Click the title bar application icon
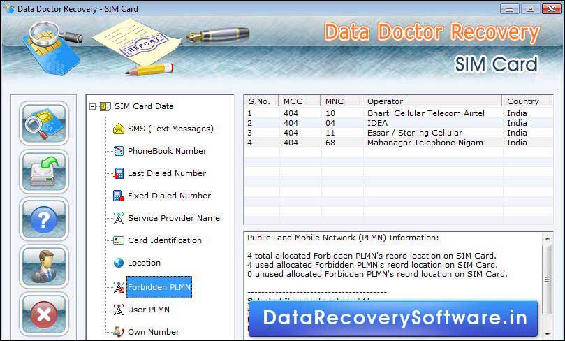 click(x=8, y=8)
